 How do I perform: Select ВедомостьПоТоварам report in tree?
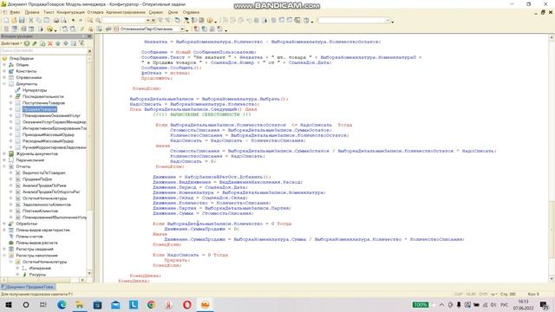44,173
